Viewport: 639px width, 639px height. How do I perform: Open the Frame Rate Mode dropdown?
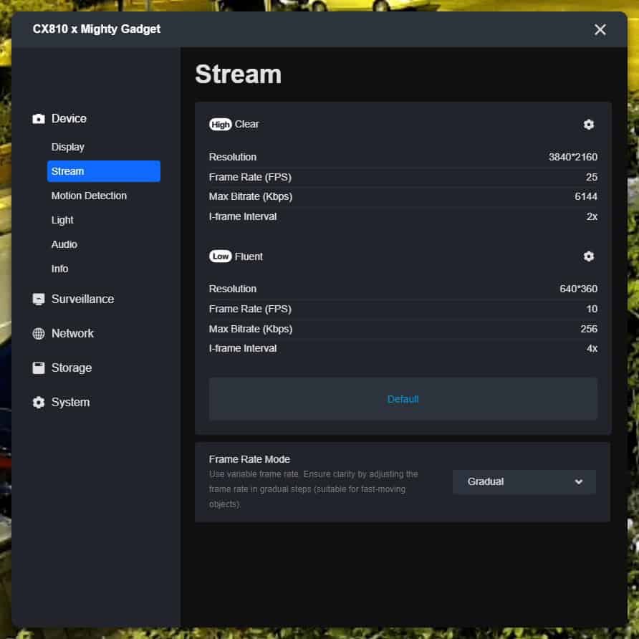pos(524,482)
